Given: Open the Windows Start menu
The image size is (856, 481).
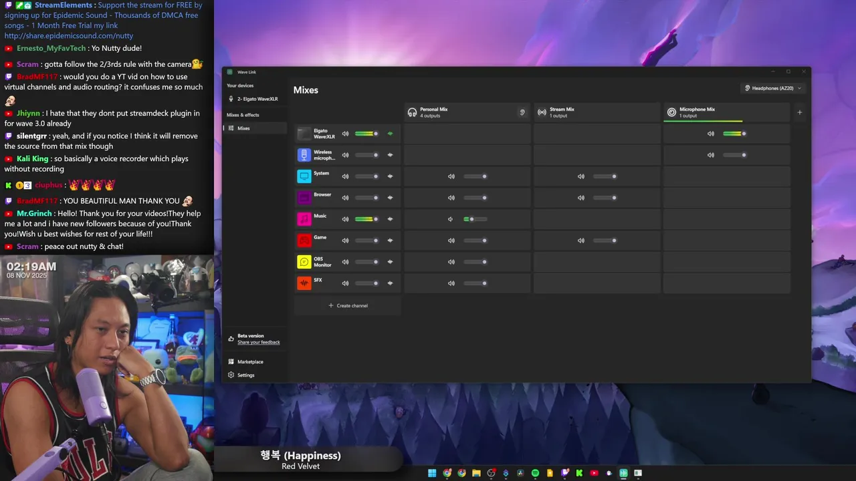Looking at the screenshot, I should [432, 473].
